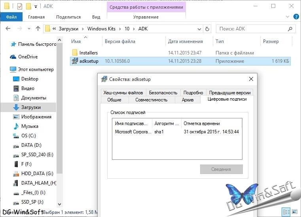Click navigation pane scrollbar up arrow

59,40
